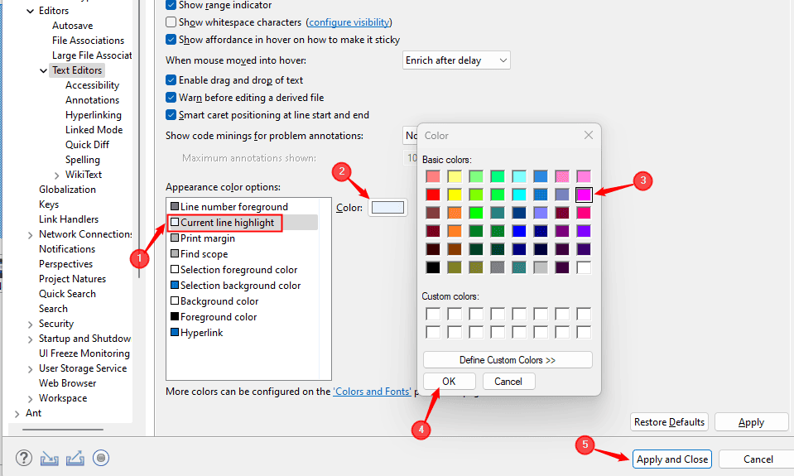Select Autosave in preferences tree
This screenshot has height=476, width=794.
72,26
